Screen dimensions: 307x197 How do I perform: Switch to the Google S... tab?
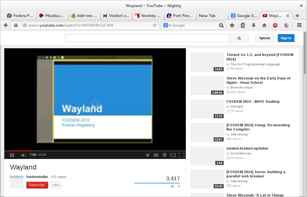point(244,16)
